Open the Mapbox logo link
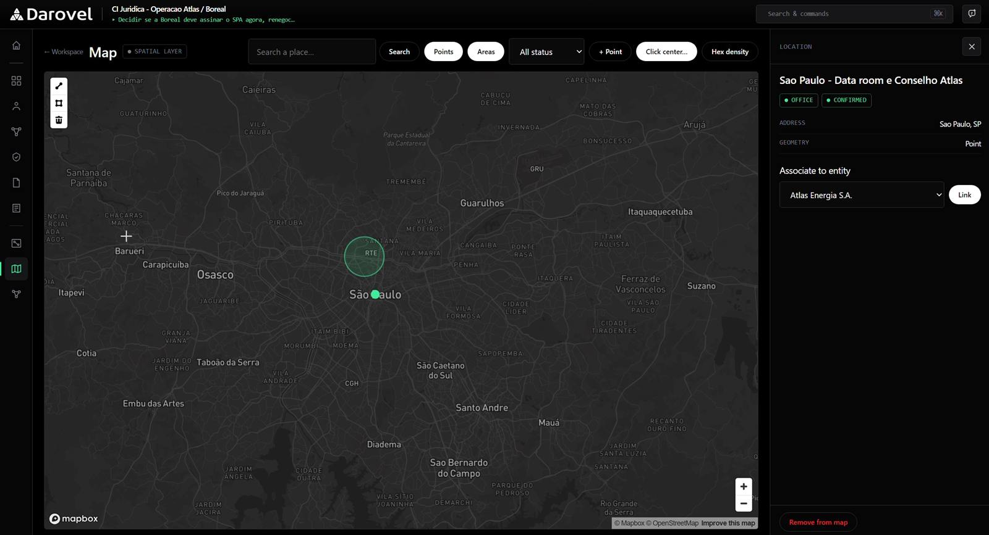 74,518
